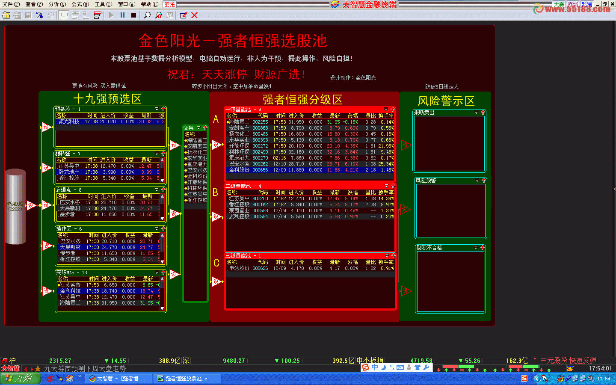
Task: Click the red up arrow on 三级量能池 panel
Action: (x=393, y=256)
